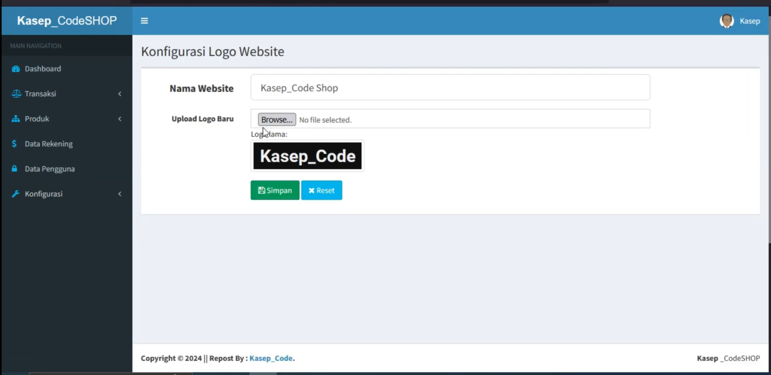771x375 pixels.
Task: Click the Konfigurasi menu label
Action: click(x=44, y=194)
